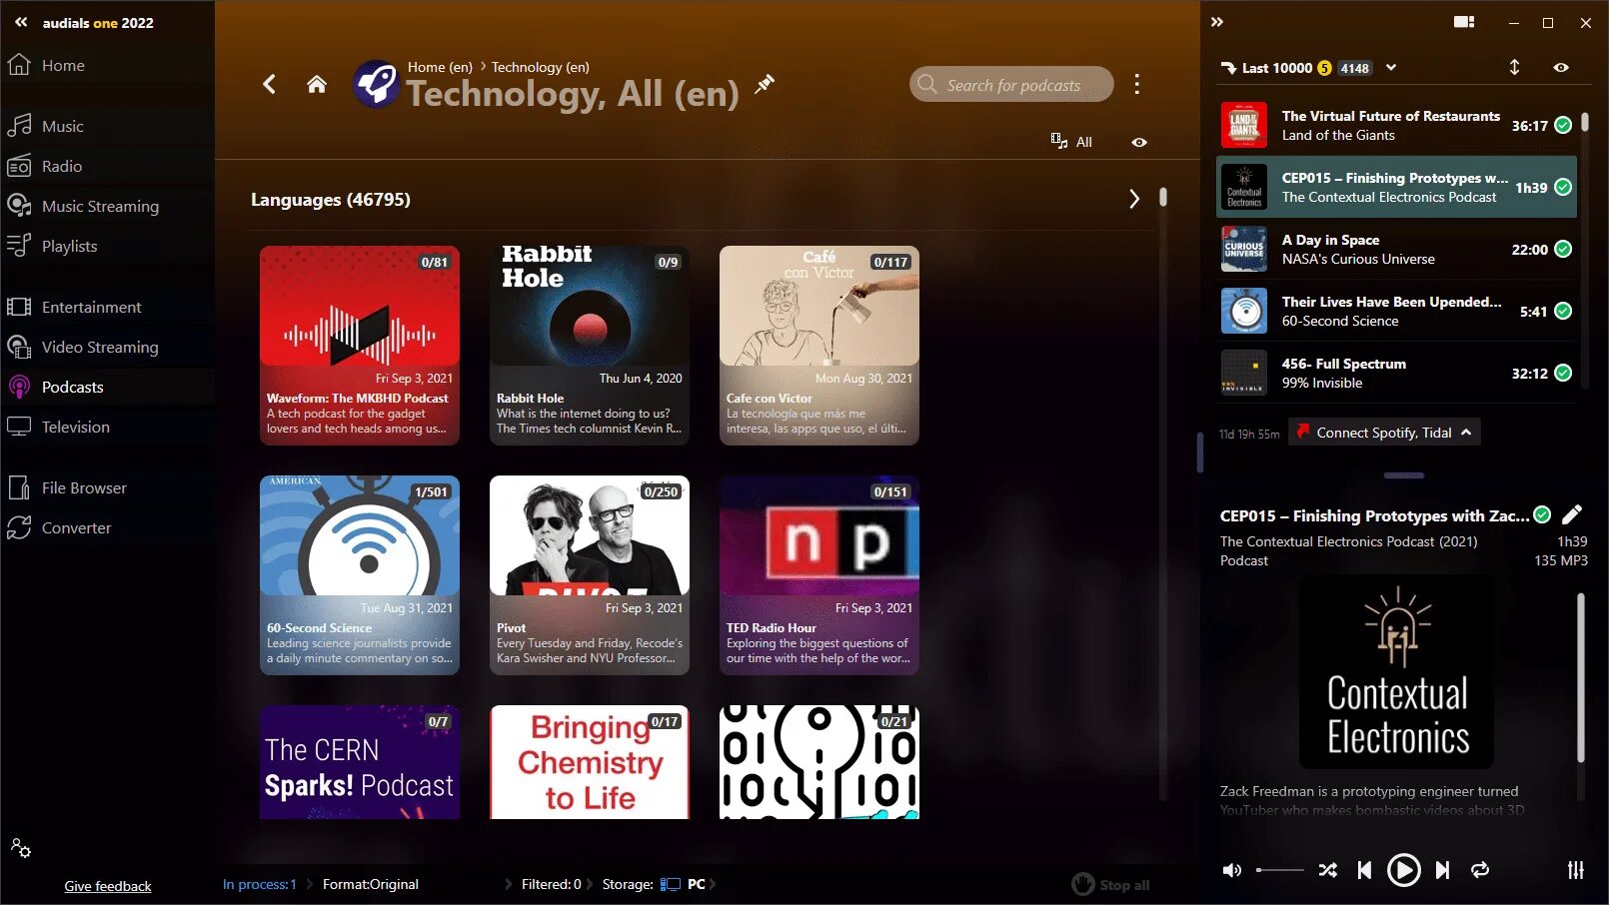The width and height of the screenshot is (1609, 905).
Task: Adjust the player volume slider
Action: pyautogui.click(x=1279, y=870)
